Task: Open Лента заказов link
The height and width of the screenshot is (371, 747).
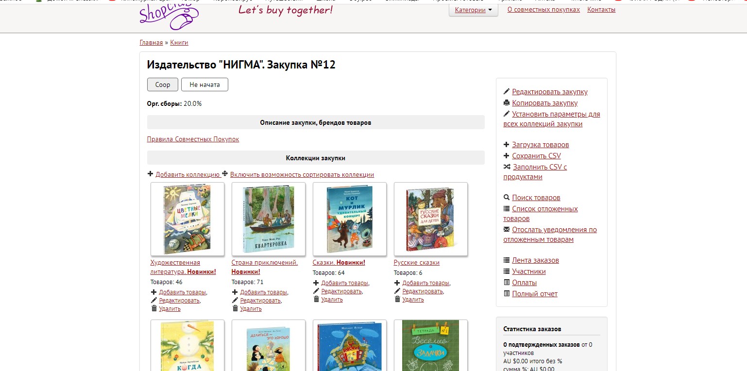Action: [x=535, y=260]
